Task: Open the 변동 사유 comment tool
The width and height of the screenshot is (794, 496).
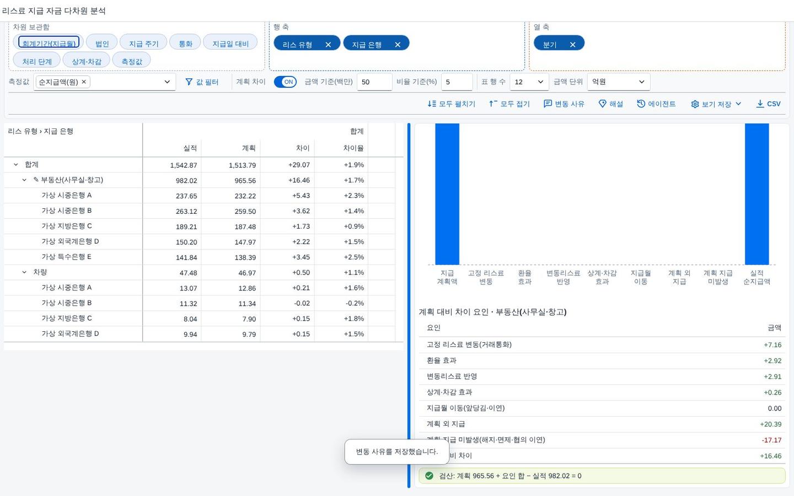Action: coord(564,104)
